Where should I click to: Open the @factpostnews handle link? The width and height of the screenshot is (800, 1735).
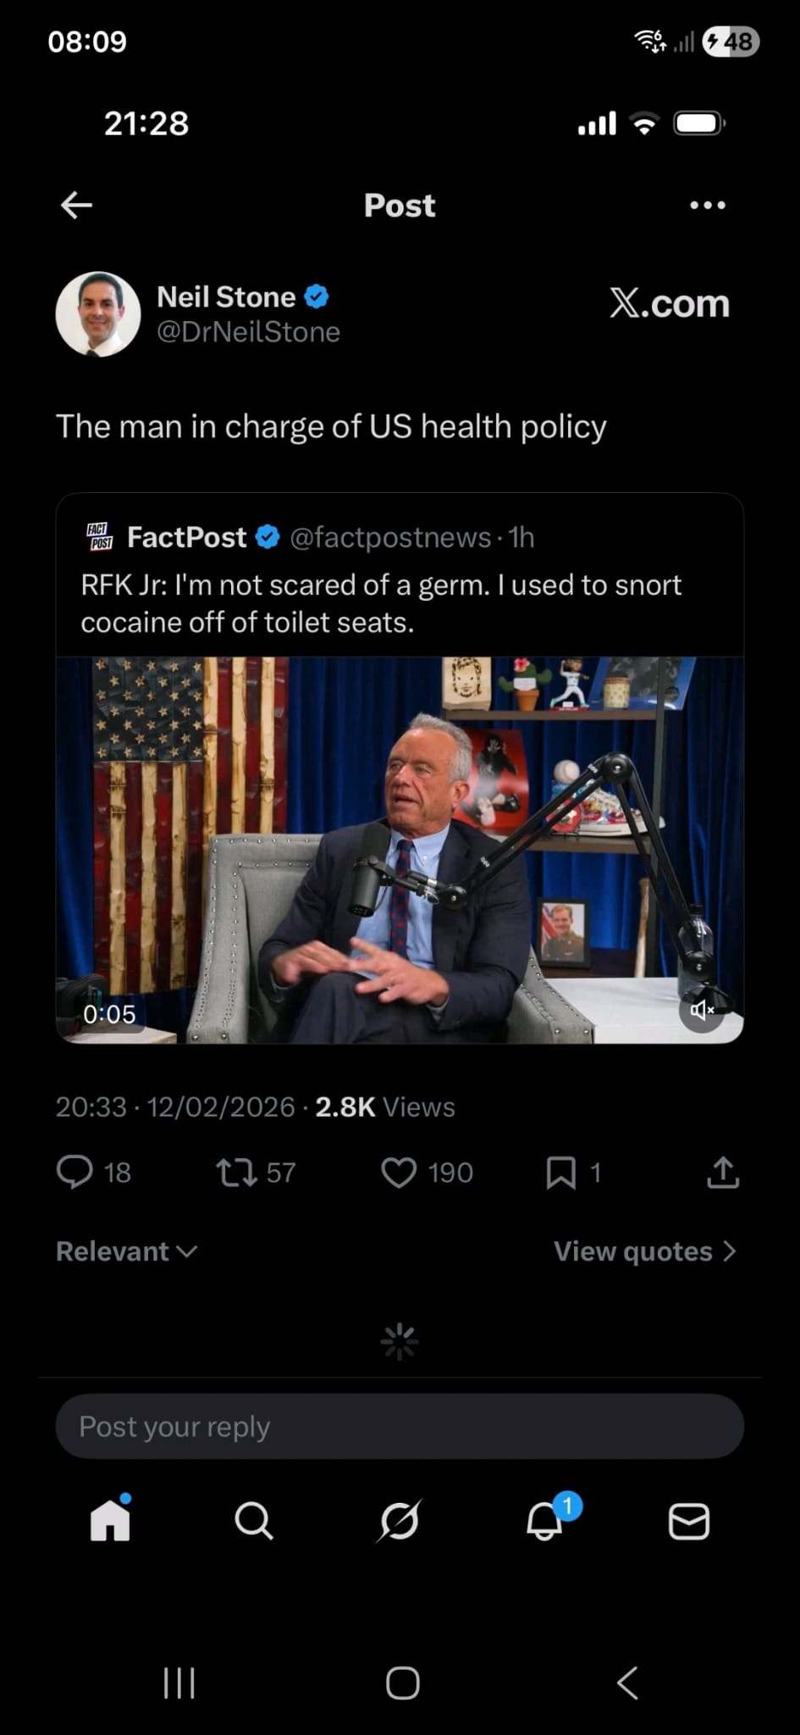tap(390, 537)
